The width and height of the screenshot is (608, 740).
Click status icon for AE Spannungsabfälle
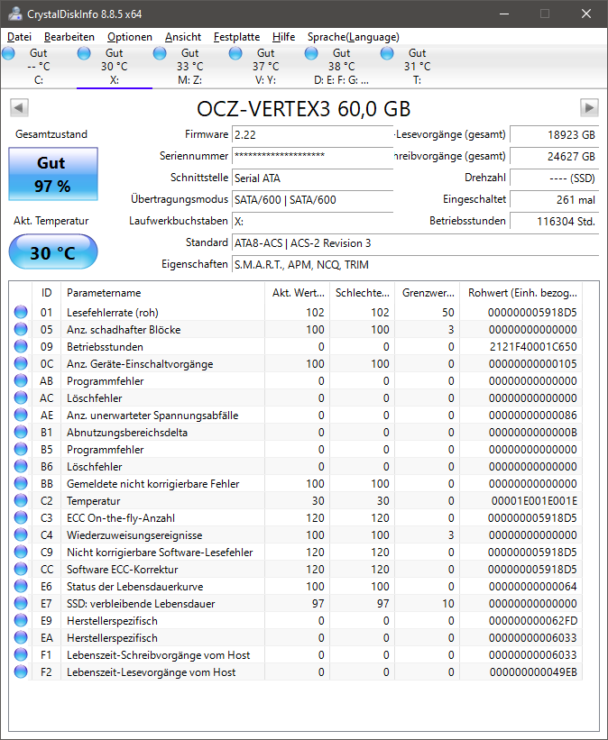(x=21, y=415)
